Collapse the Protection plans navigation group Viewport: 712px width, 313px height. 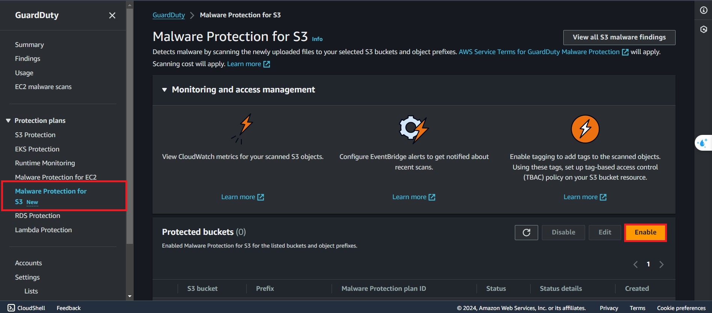pos(8,121)
